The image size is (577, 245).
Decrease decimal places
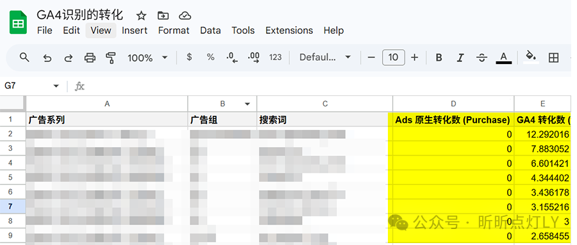coord(232,58)
